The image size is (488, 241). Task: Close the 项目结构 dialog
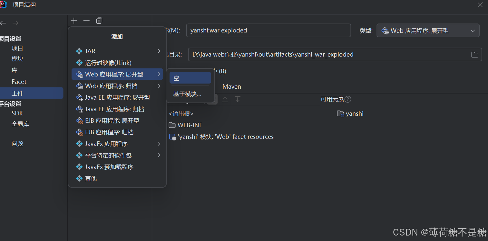tap(480, 4)
